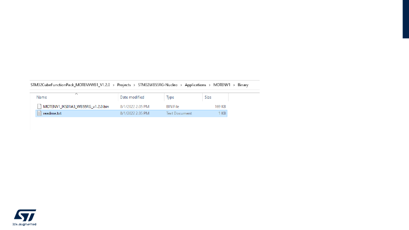Image resolution: width=409 pixels, height=230 pixels.
Task: Select the MOTENV1_IKS01A3_WB55RG_v1.2.0.bin file icon
Action: [x=39, y=106]
